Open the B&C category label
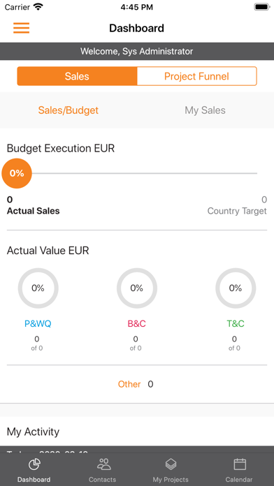274x486 pixels. click(x=137, y=324)
